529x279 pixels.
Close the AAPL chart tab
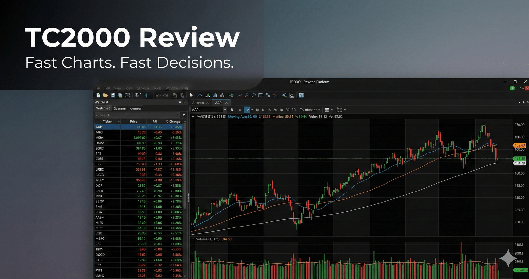[226, 103]
